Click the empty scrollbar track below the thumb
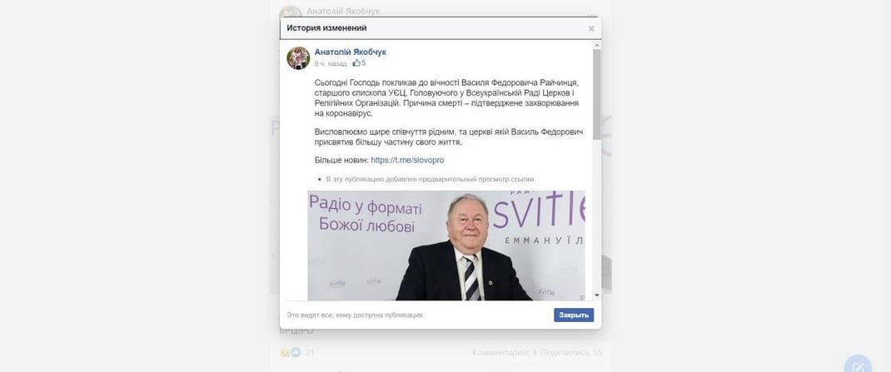 click(597, 216)
